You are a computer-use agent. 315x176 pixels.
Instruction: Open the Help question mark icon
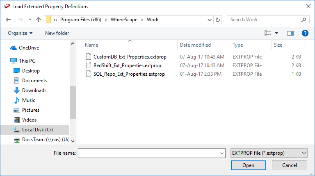click(305, 33)
